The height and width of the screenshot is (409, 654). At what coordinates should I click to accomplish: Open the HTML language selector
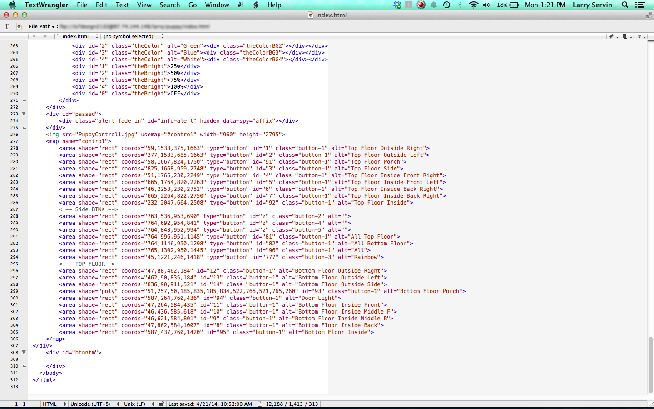(x=54, y=404)
